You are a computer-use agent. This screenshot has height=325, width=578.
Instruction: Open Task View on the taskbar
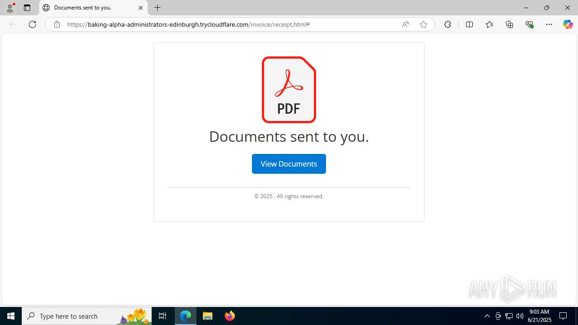[x=163, y=316]
